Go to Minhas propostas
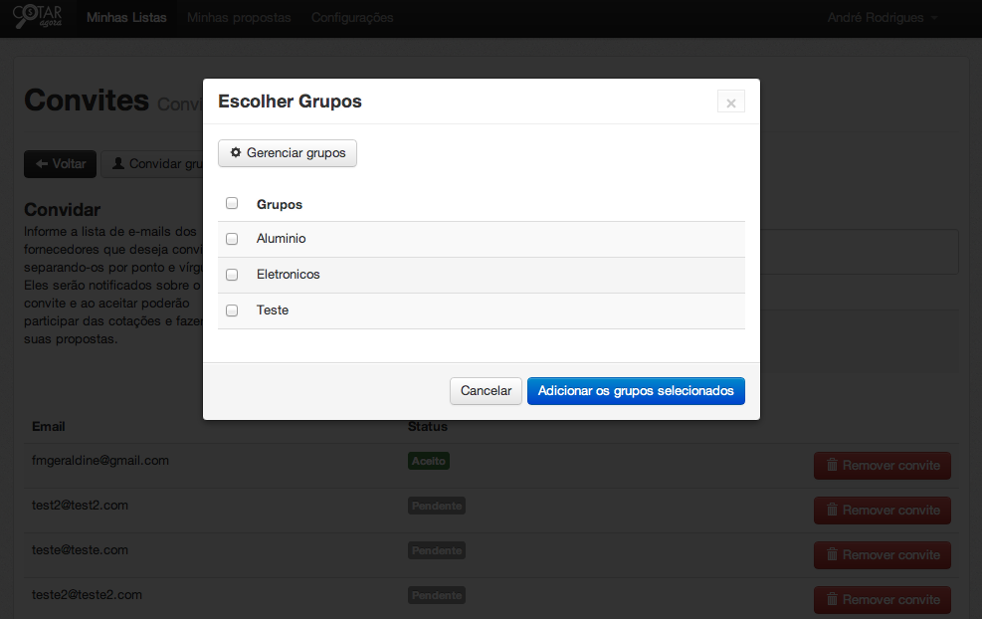The height and width of the screenshot is (619, 982). coord(239,18)
